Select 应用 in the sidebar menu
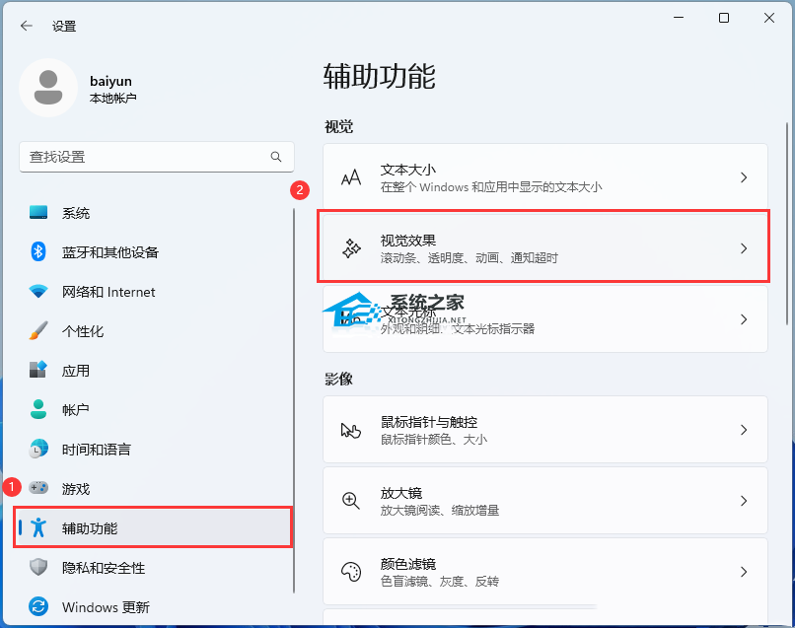Screen dimensions: 795x628 (76, 371)
